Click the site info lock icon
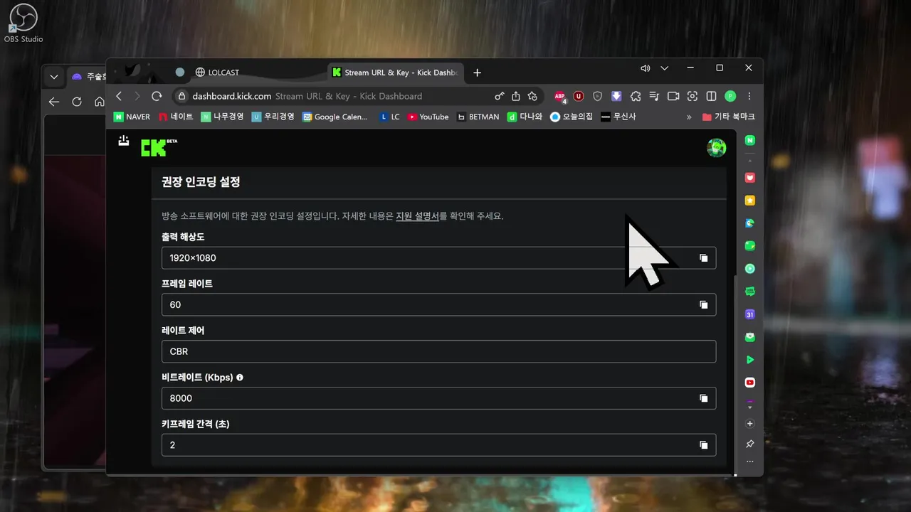Viewport: 911px width, 512px height. pos(182,96)
